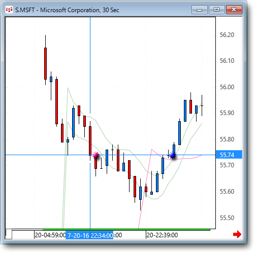The image size is (256, 253).
Task: Click the last doji candle on the right
Action: click(202, 105)
